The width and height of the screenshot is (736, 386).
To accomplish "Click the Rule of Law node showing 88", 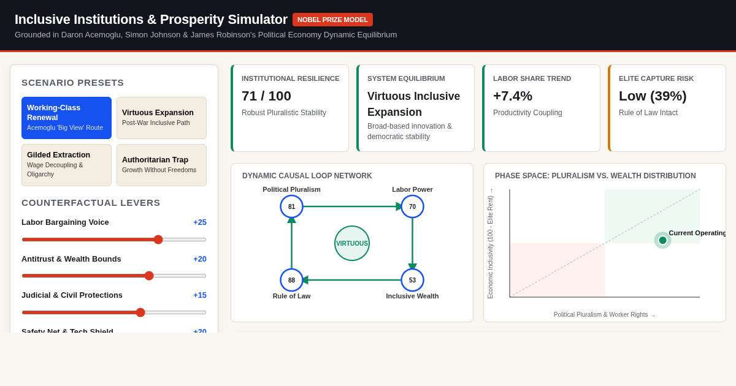I will (291, 280).
